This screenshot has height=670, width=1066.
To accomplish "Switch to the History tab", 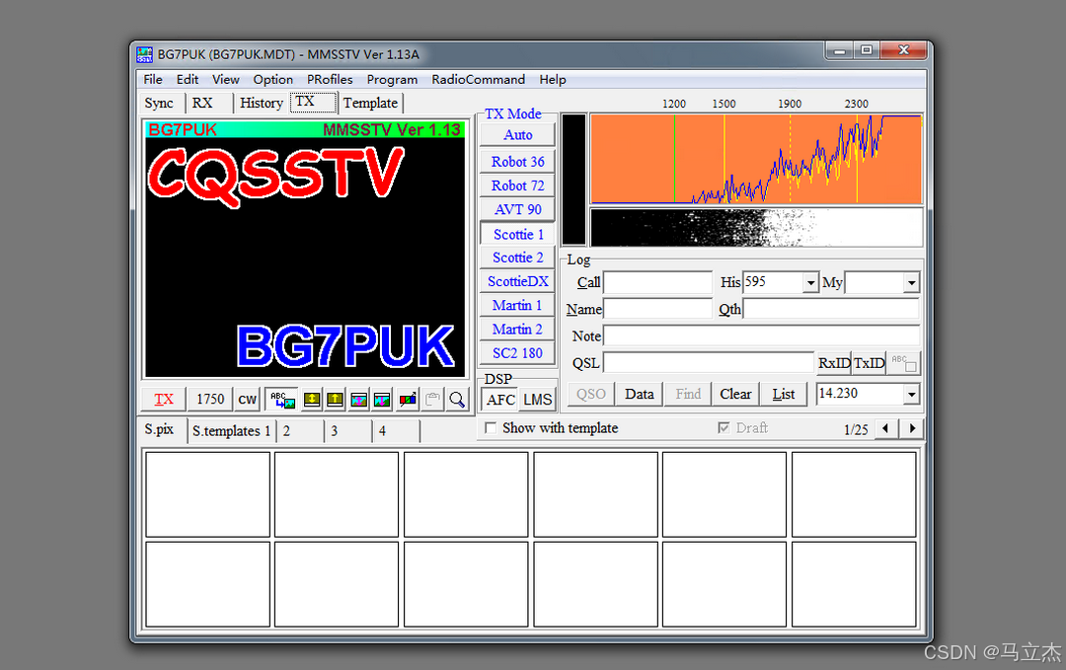I will point(261,104).
